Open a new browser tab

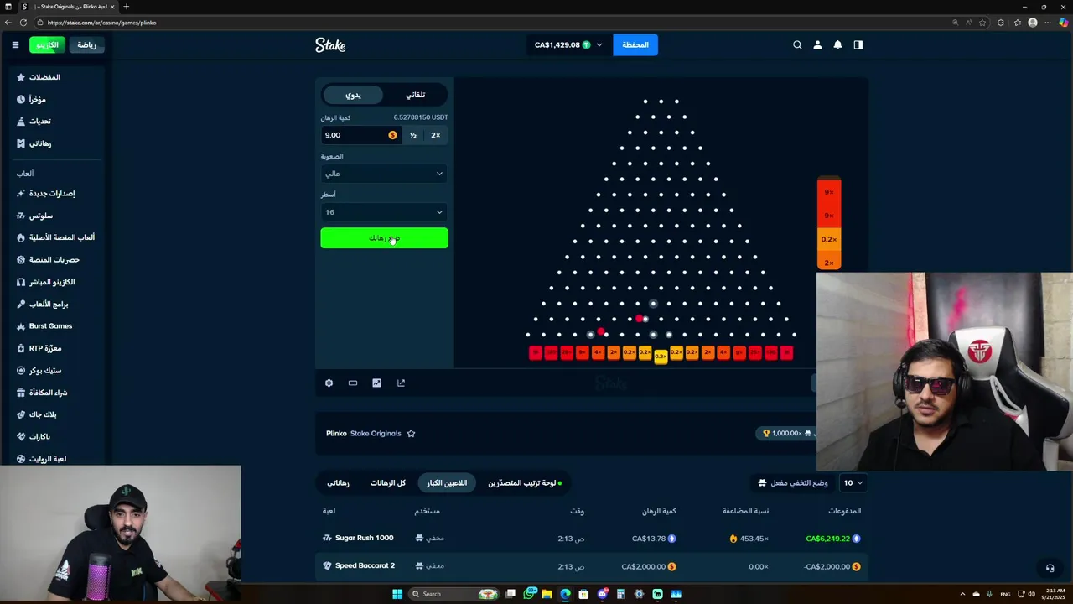126,7
